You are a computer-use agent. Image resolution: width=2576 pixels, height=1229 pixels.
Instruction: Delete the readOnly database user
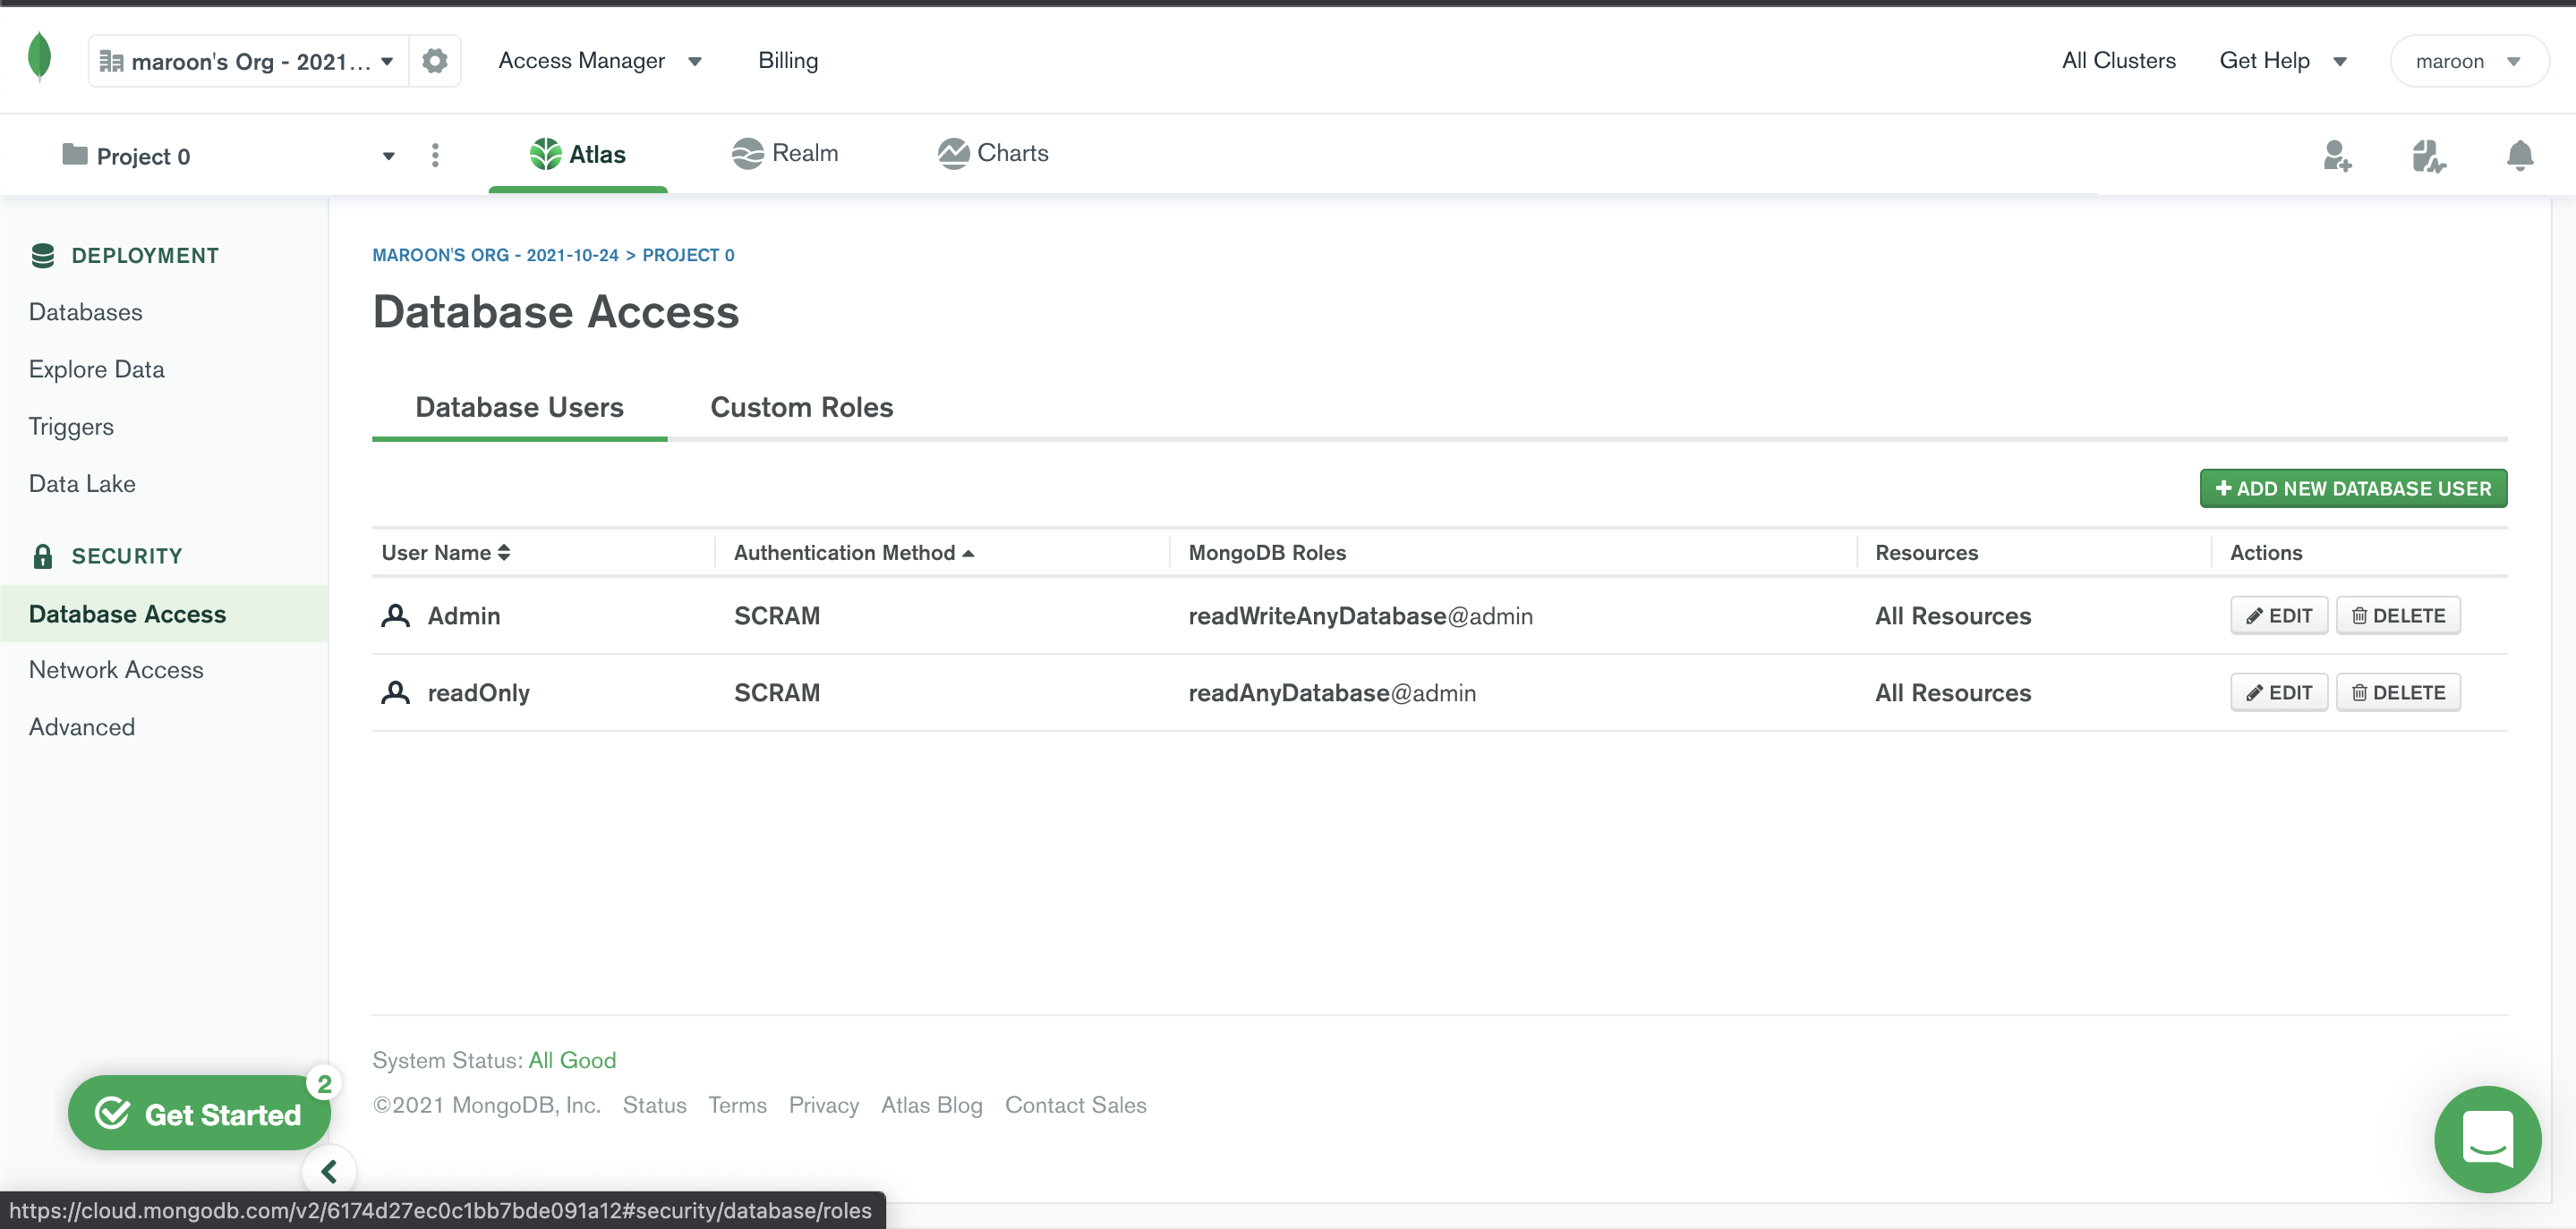tap(2397, 692)
